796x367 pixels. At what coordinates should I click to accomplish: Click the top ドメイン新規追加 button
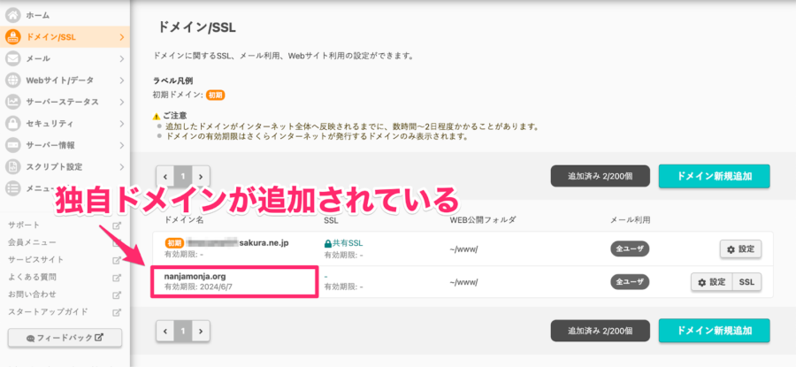pos(715,176)
